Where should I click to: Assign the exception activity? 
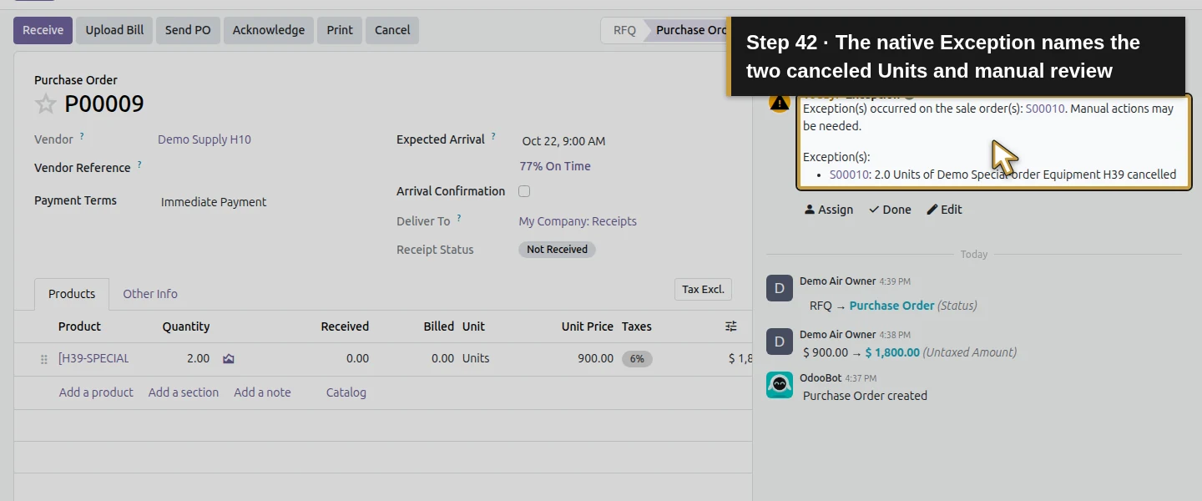click(x=828, y=210)
